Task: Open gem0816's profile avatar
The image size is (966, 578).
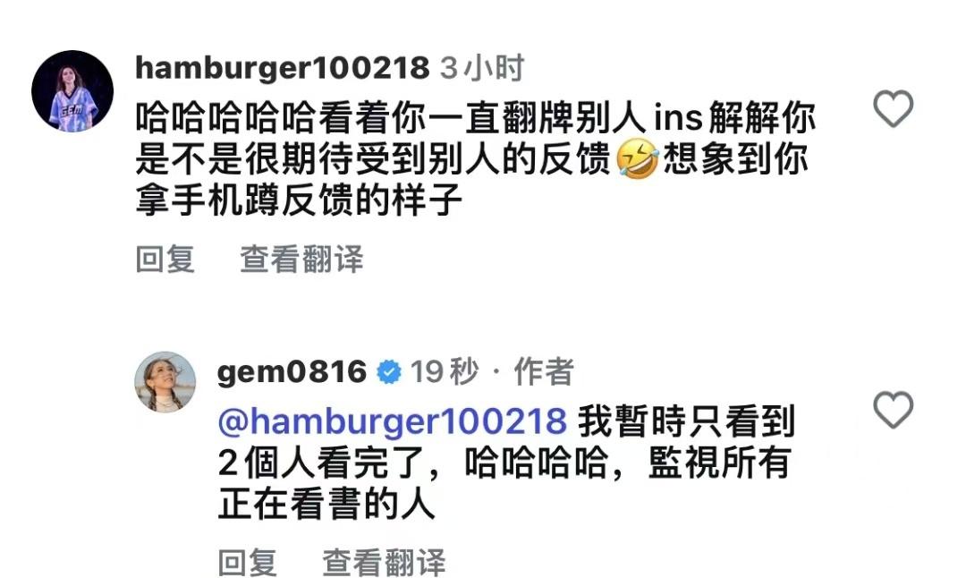Action: tap(165, 382)
